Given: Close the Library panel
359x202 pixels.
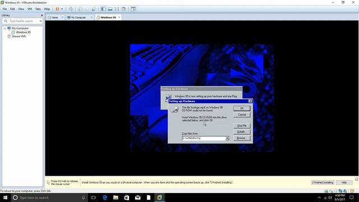Looking at the screenshot, I should click(42, 15).
